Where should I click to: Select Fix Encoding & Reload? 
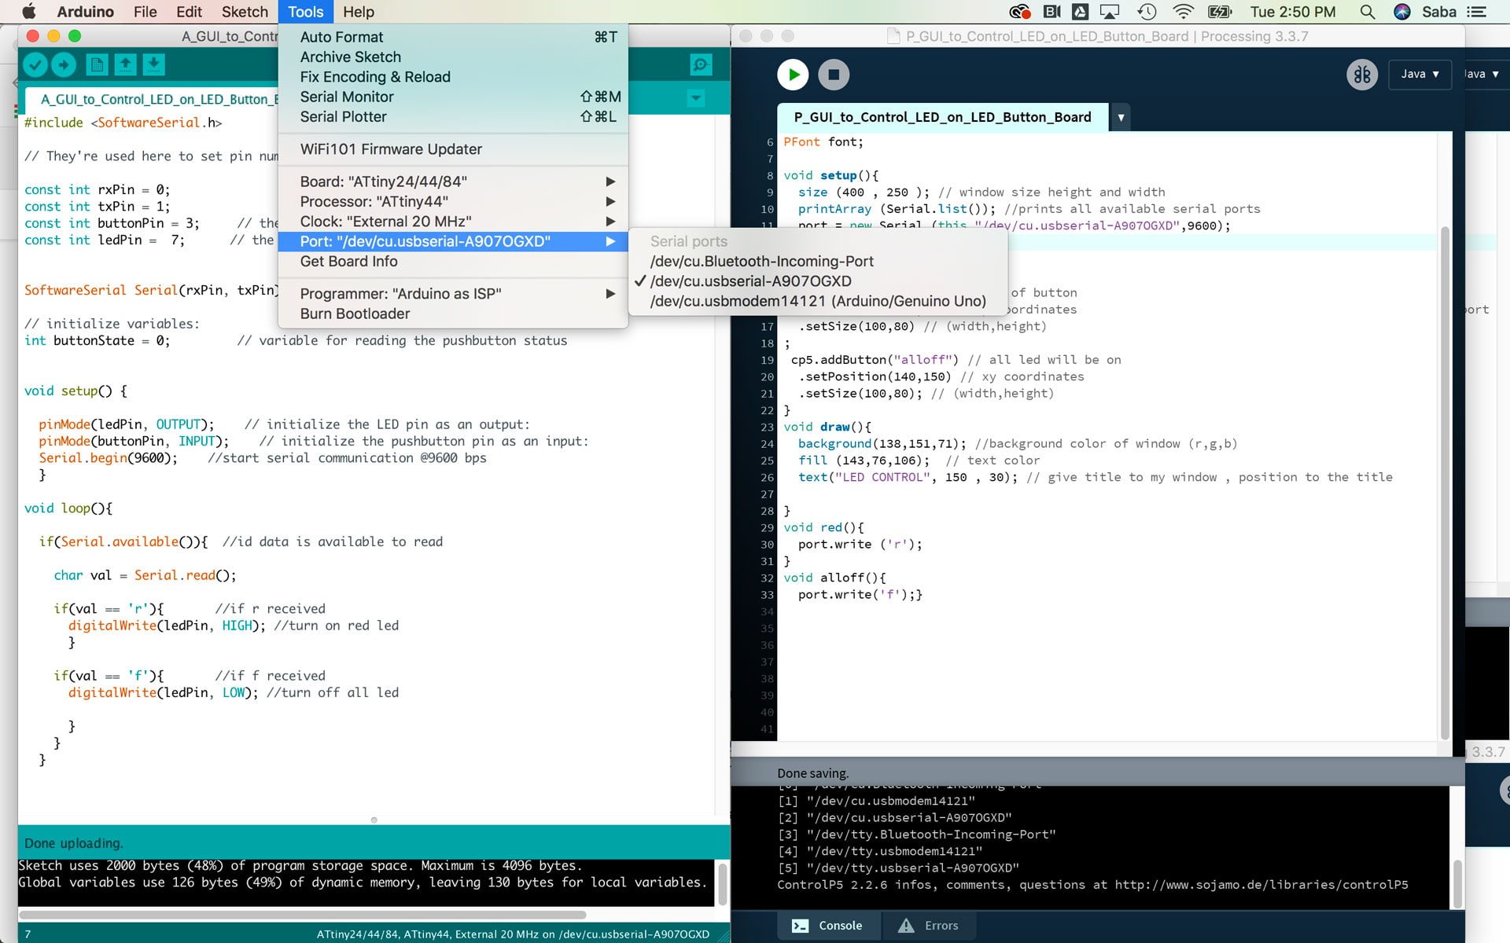pyautogui.click(x=453, y=77)
